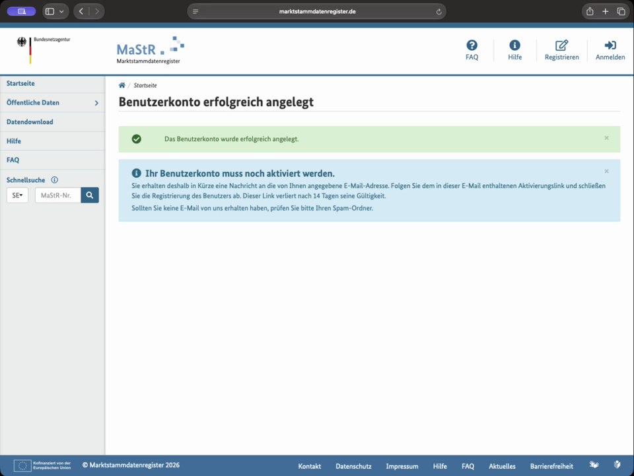Click the Anmelden login icon
This screenshot has height=476, width=634.
point(610,45)
